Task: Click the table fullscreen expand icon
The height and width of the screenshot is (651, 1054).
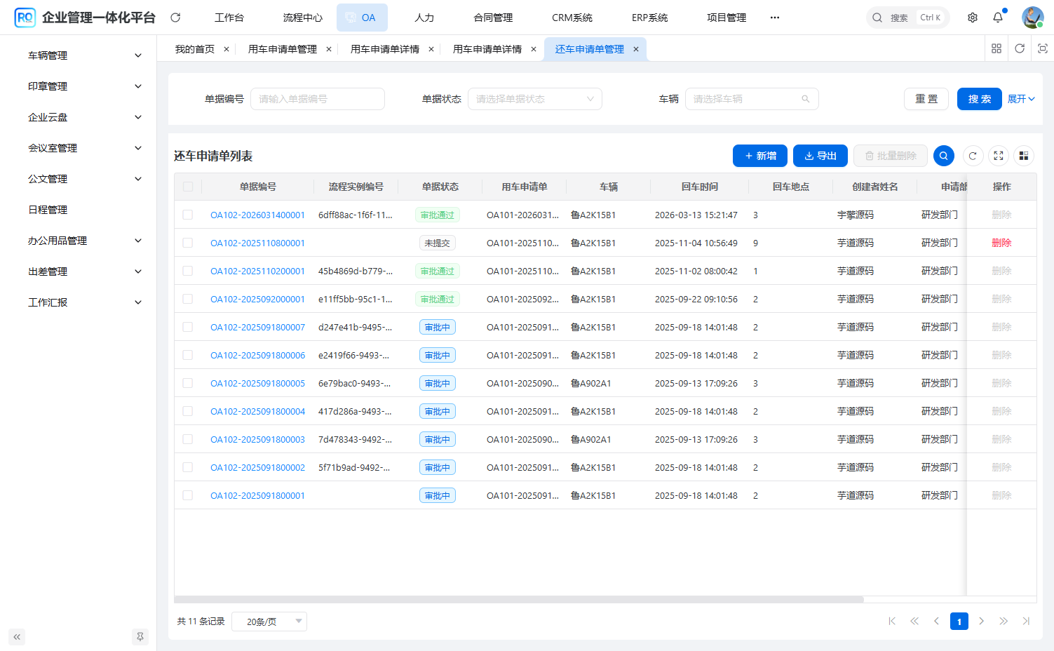Action: [x=999, y=156]
